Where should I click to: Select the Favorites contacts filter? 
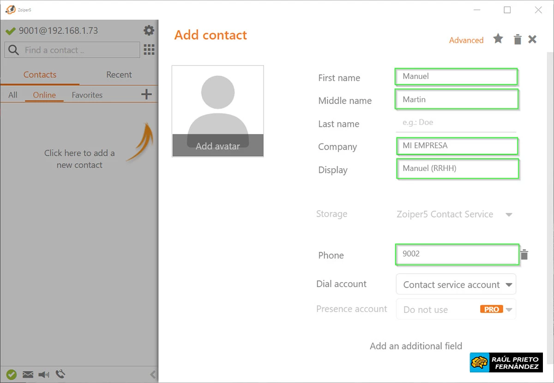point(87,95)
